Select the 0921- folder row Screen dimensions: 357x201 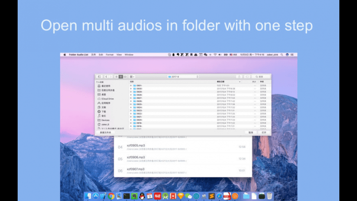[x=200, y=116]
